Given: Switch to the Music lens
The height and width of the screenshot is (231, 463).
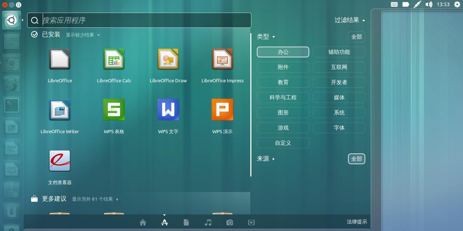Looking at the screenshot, I should [x=208, y=222].
